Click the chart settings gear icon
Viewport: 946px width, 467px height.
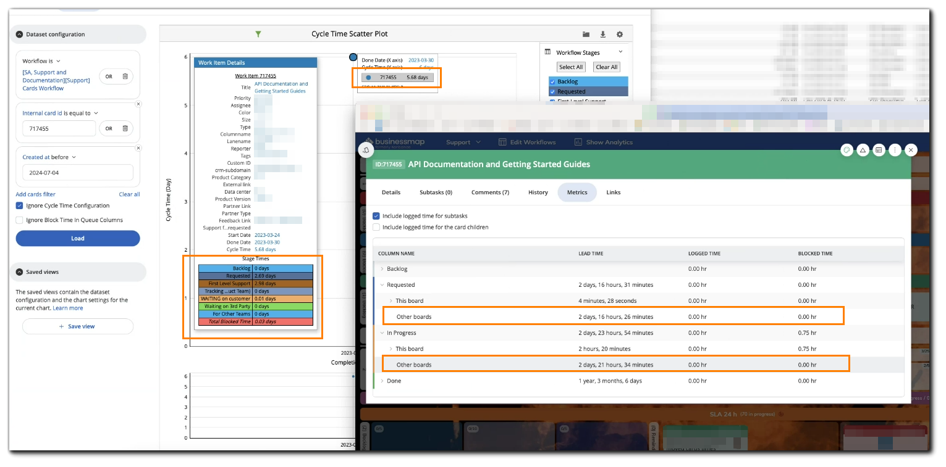coord(620,35)
